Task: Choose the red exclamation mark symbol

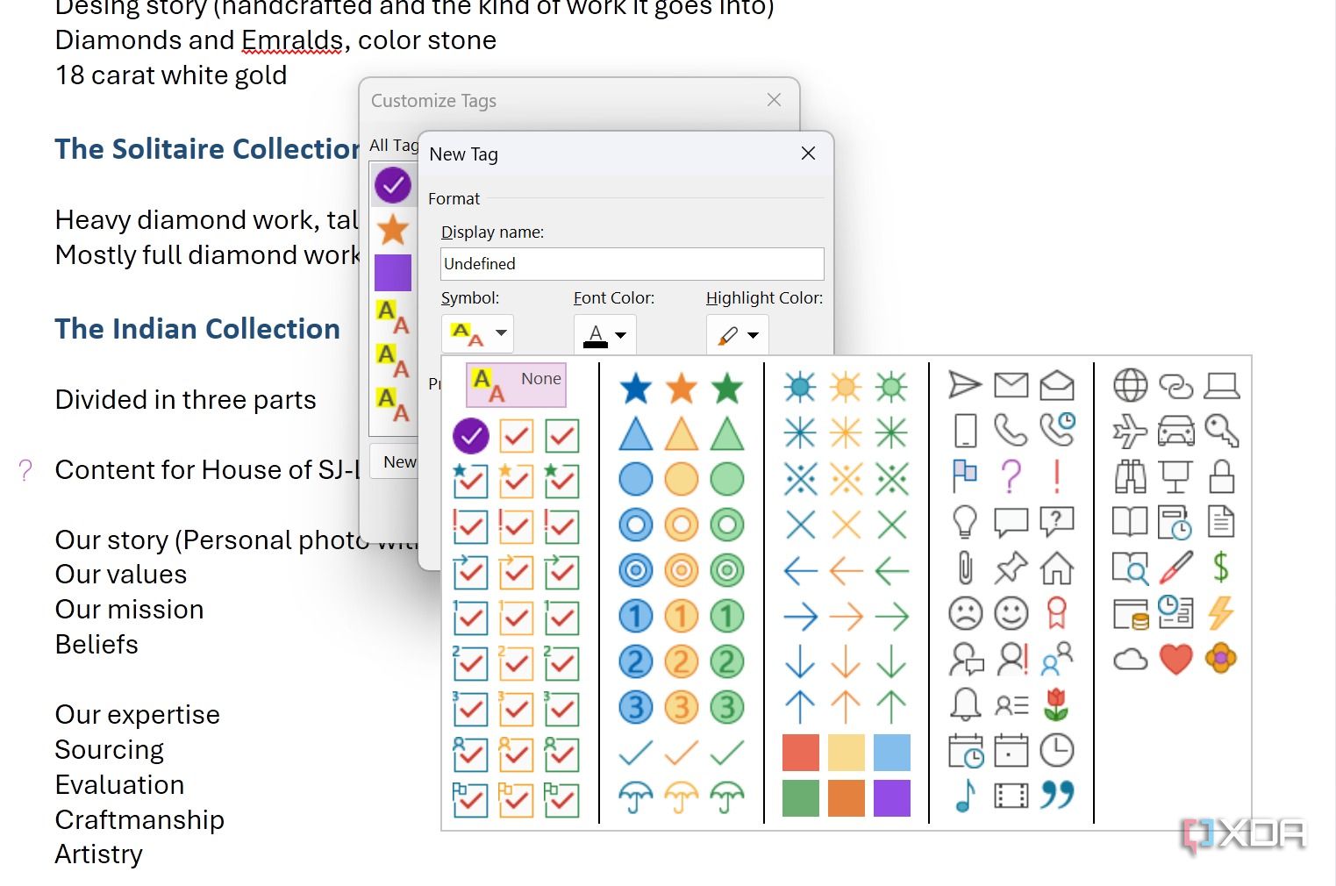Action: point(1057,475)
